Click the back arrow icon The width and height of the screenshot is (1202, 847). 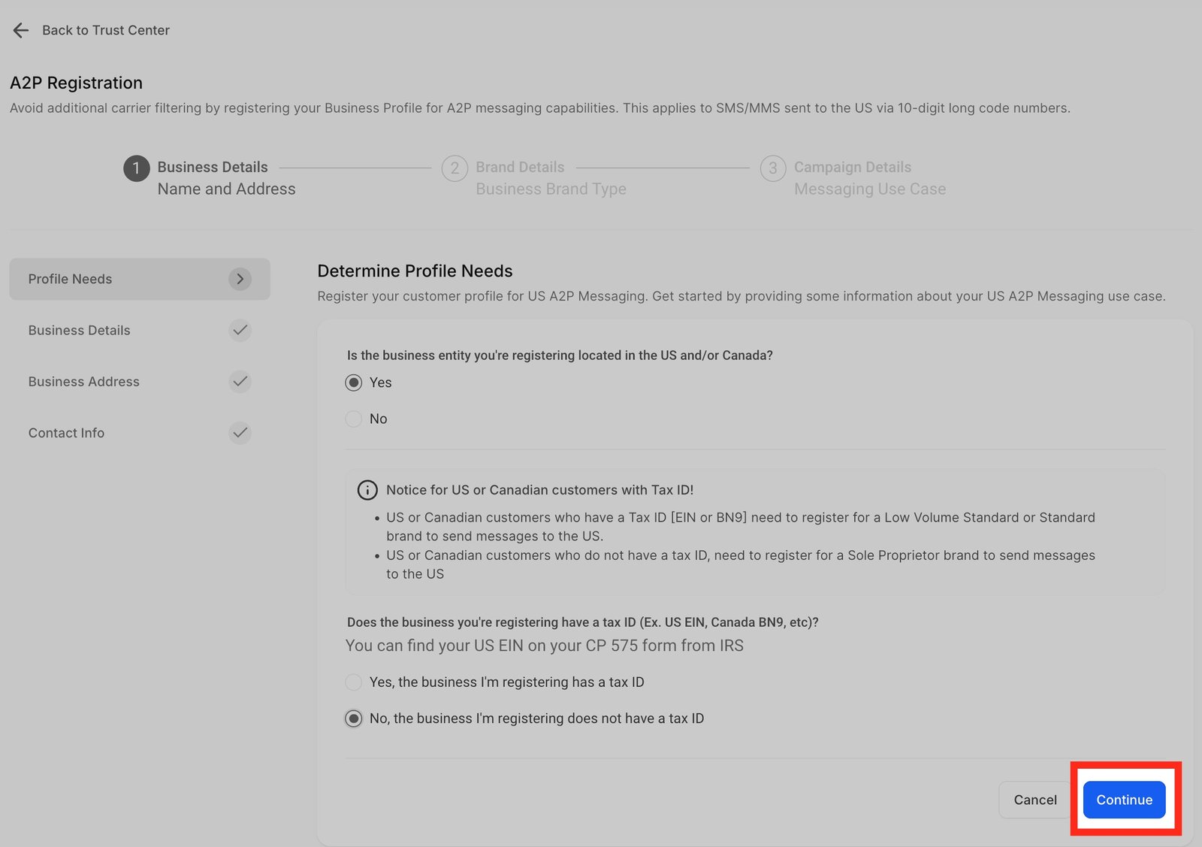[x=21, y=30]
